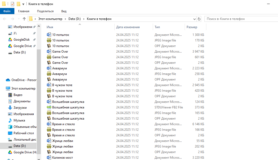Screen dimensions: 278x160
Task: Select Word document icon of 10 попыток
Action: 49,35
